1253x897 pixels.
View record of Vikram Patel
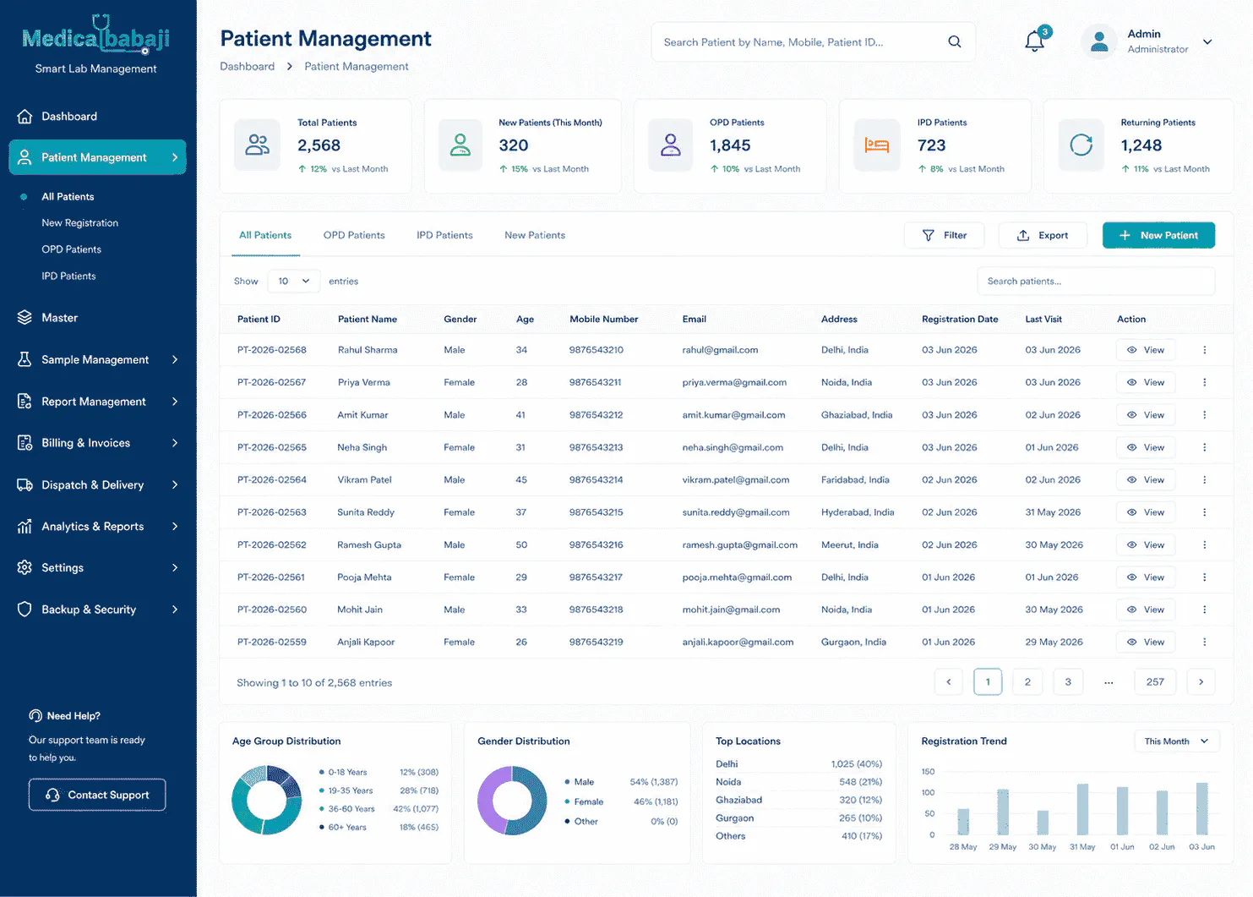[x=1145, y=480]
